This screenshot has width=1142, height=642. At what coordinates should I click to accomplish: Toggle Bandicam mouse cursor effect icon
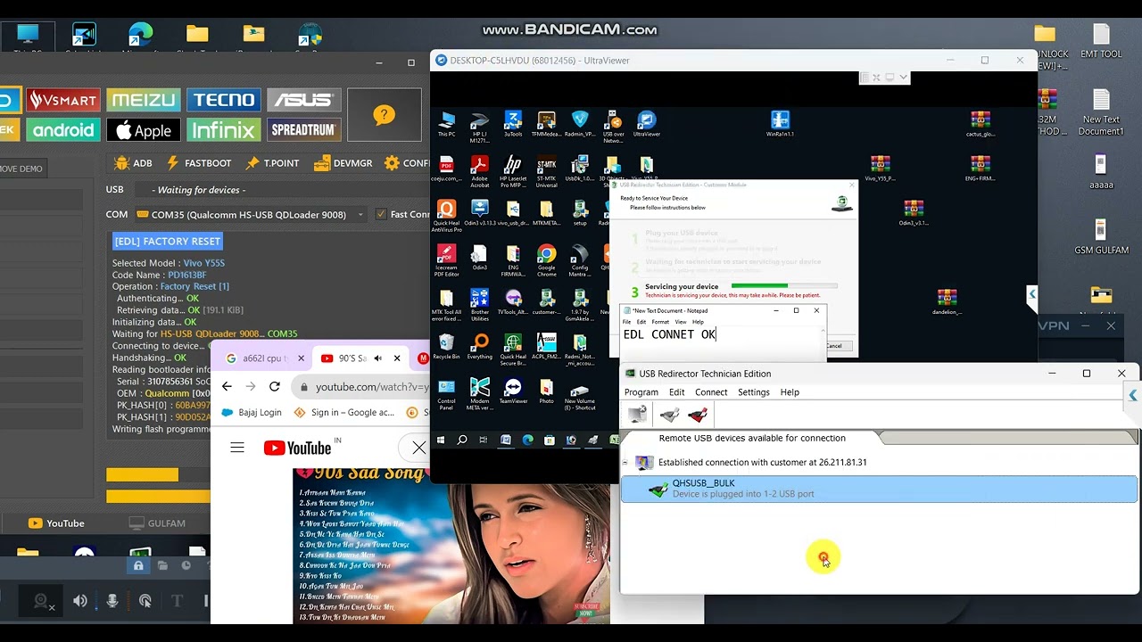coord(145,601)
